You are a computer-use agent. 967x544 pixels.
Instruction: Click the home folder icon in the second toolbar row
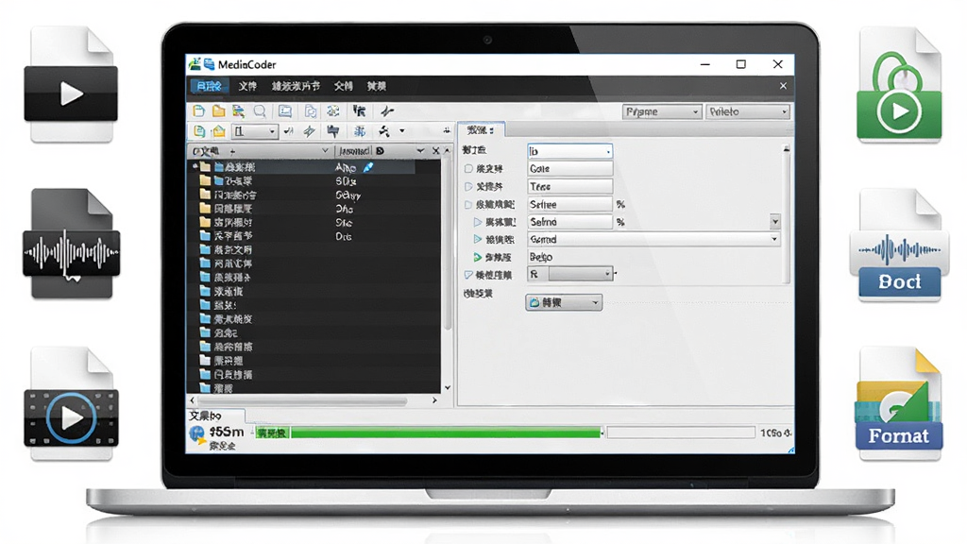(x=219, y=130)
